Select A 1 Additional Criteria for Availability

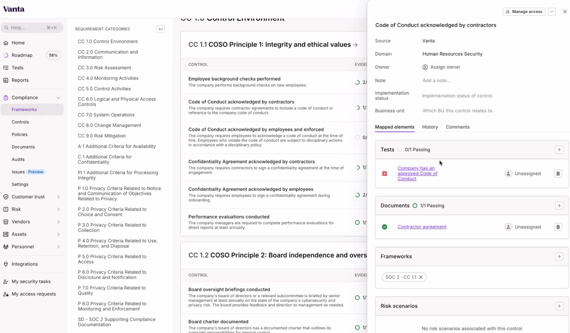pos(117,147)
